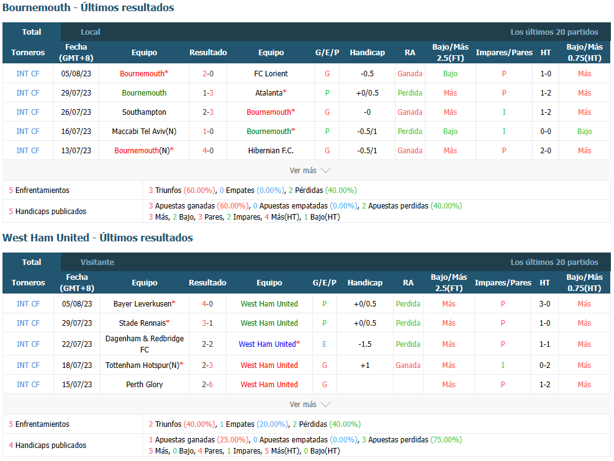Click Bajo HT value in Maccabi Tel Aviv row
Screen dimensions: 614x461
pos(584,131)
